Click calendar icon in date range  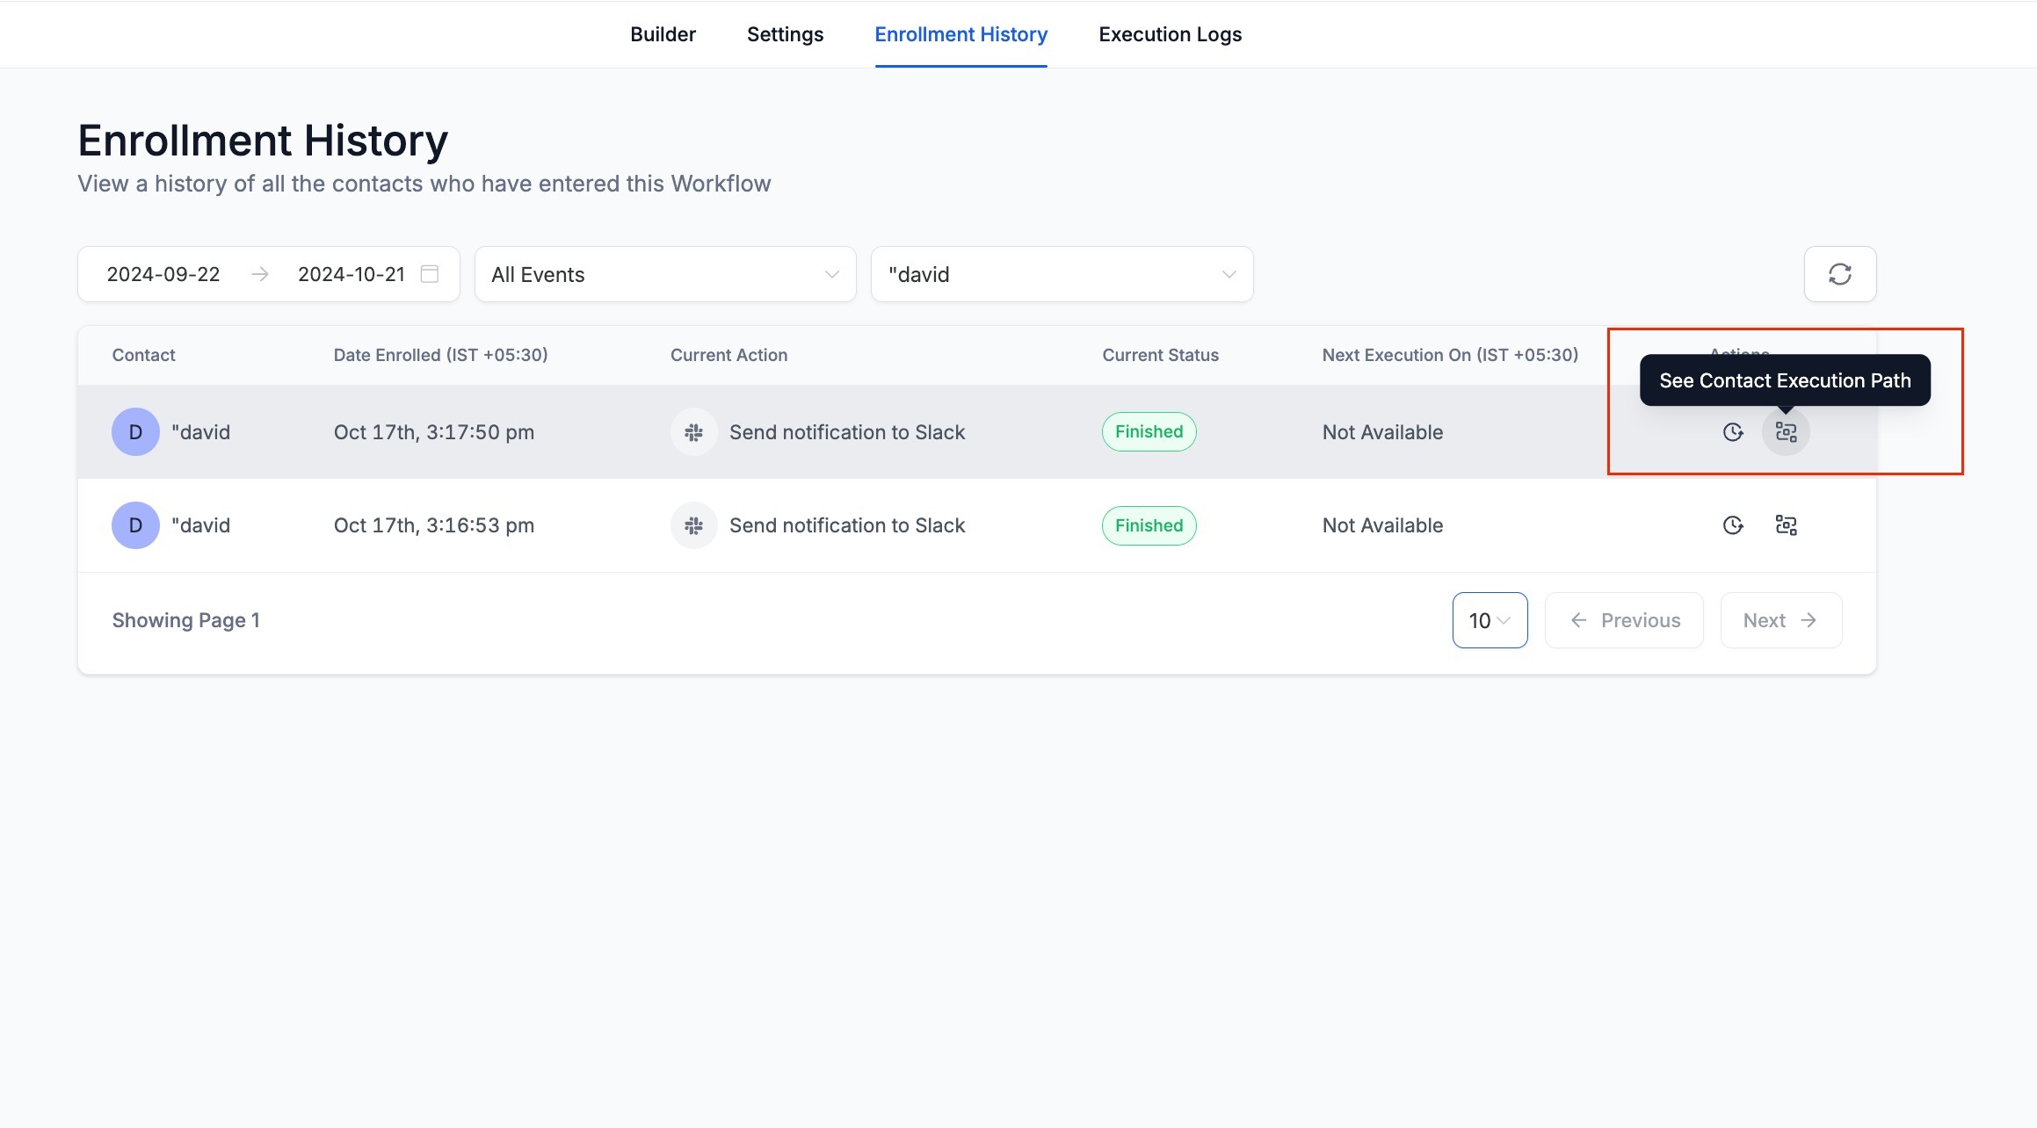[x=430, y=274]
